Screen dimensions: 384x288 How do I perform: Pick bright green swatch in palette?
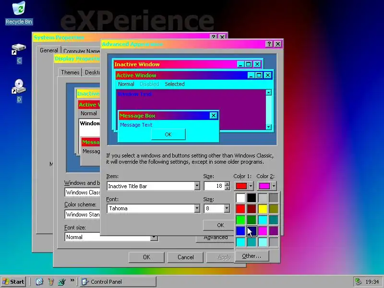(240, 220)
